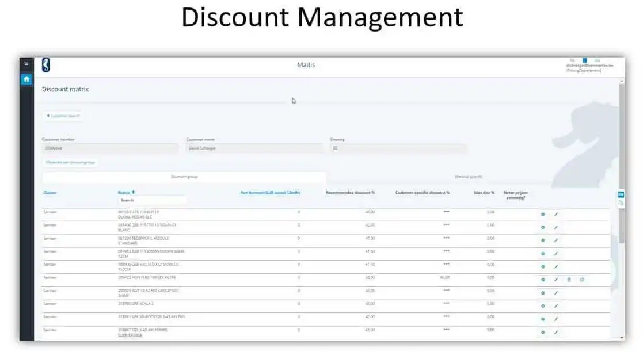This screenshot has height=363, width=643.
Task: Click blue square icon on right edge panel
Action: (x=621, y=194)
